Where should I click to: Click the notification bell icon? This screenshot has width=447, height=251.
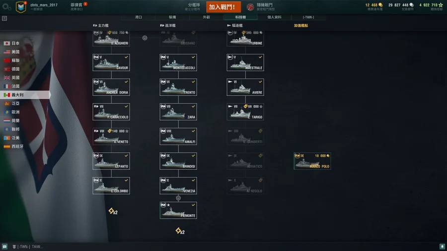(442, 247)
